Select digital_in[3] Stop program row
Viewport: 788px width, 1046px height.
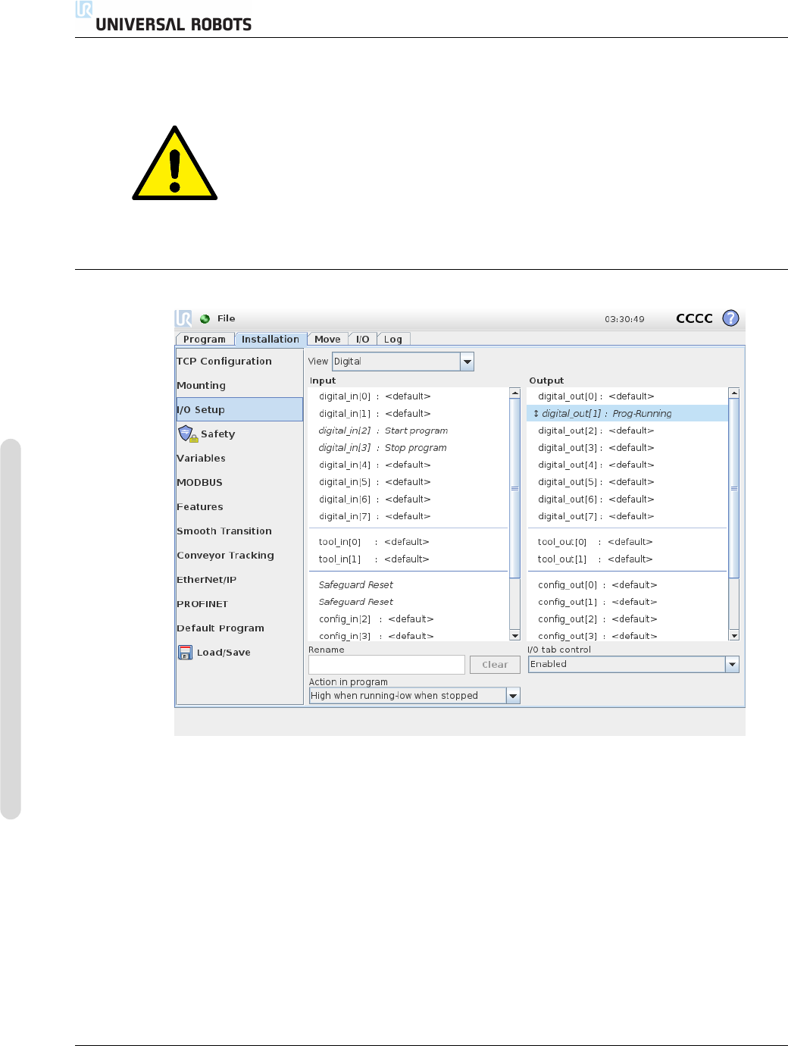pyautogui.click(x=408, y=448)
